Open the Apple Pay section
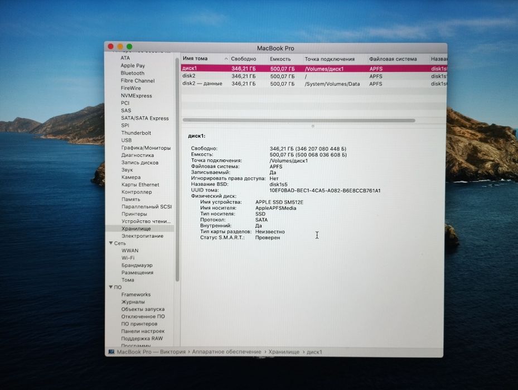The width and height of the screenshot is (518, 390). (133, 65)
